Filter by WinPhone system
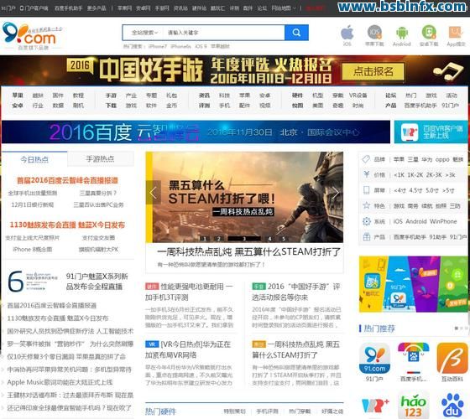This screenshot has width=470, height=419. (443, 221)
